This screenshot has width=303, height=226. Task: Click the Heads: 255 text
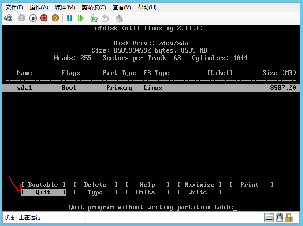click(x=73, y=58)
